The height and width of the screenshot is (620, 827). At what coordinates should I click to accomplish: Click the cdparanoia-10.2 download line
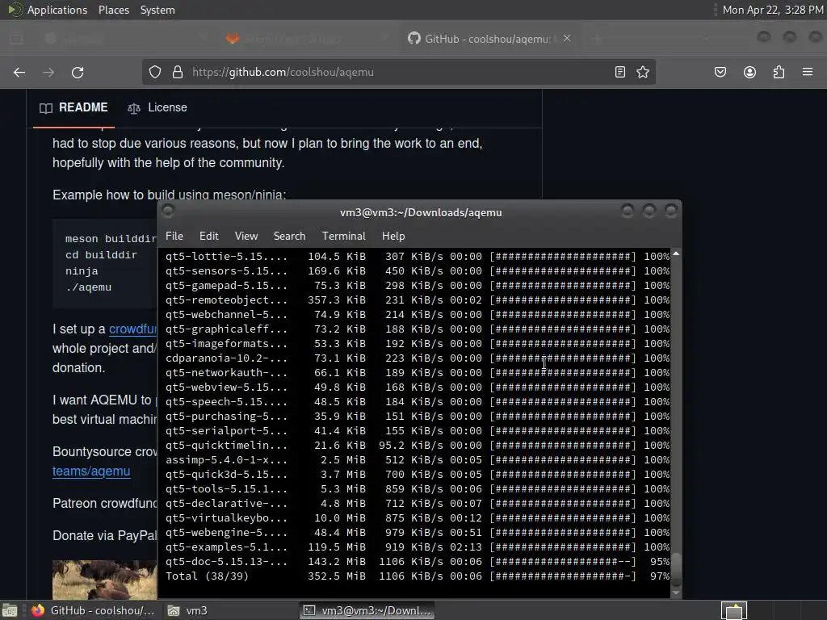click(x=418, y=358)
